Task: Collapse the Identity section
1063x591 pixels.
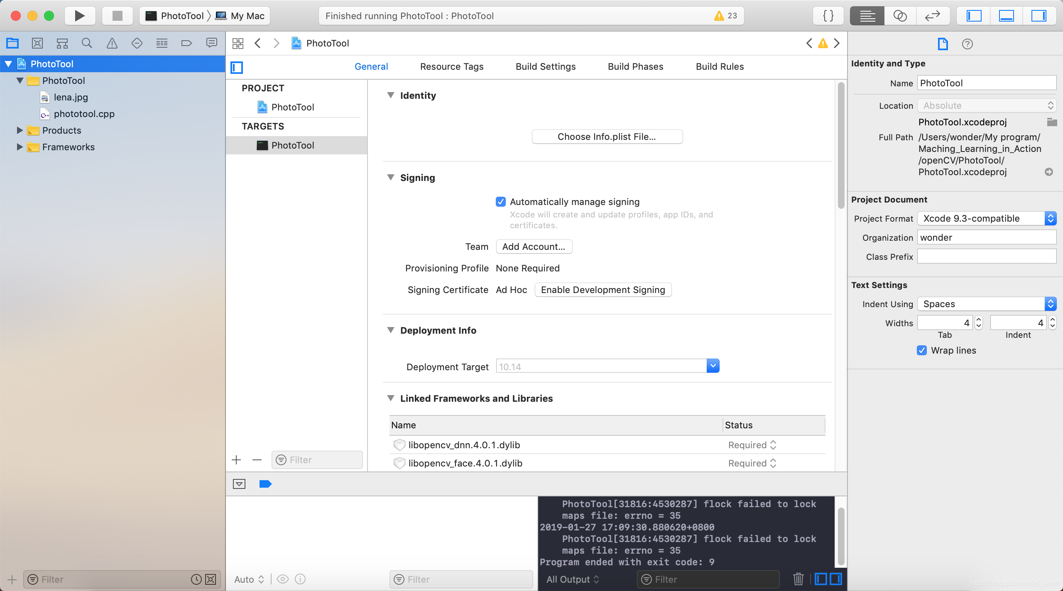Action: click(391, 95)
